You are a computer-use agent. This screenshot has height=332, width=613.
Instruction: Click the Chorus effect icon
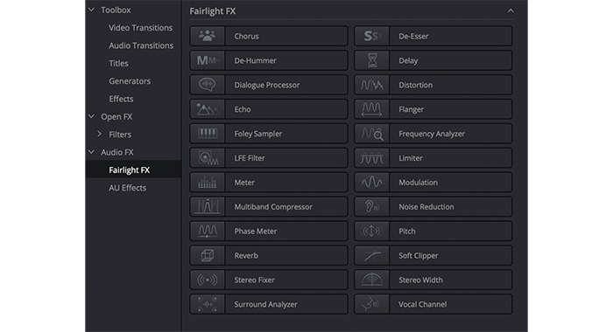[x=208, y=36]
